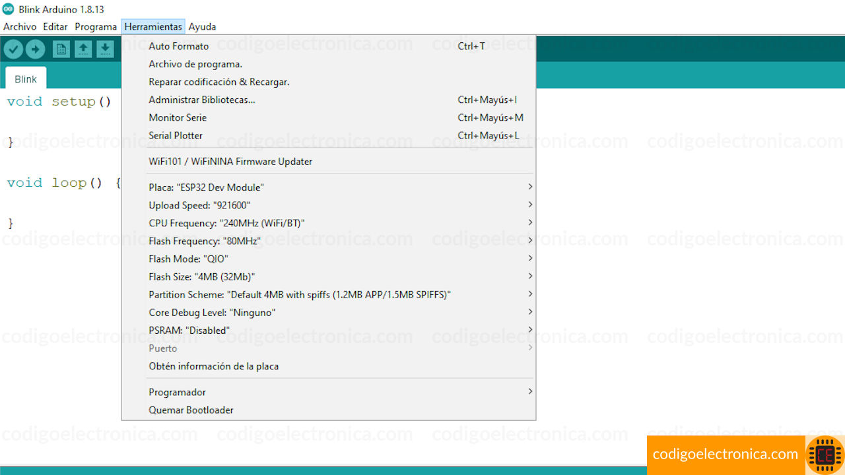Screen dimensions: 845x475
Task: Select Obtén información de la placa
Action: [329, 366]
